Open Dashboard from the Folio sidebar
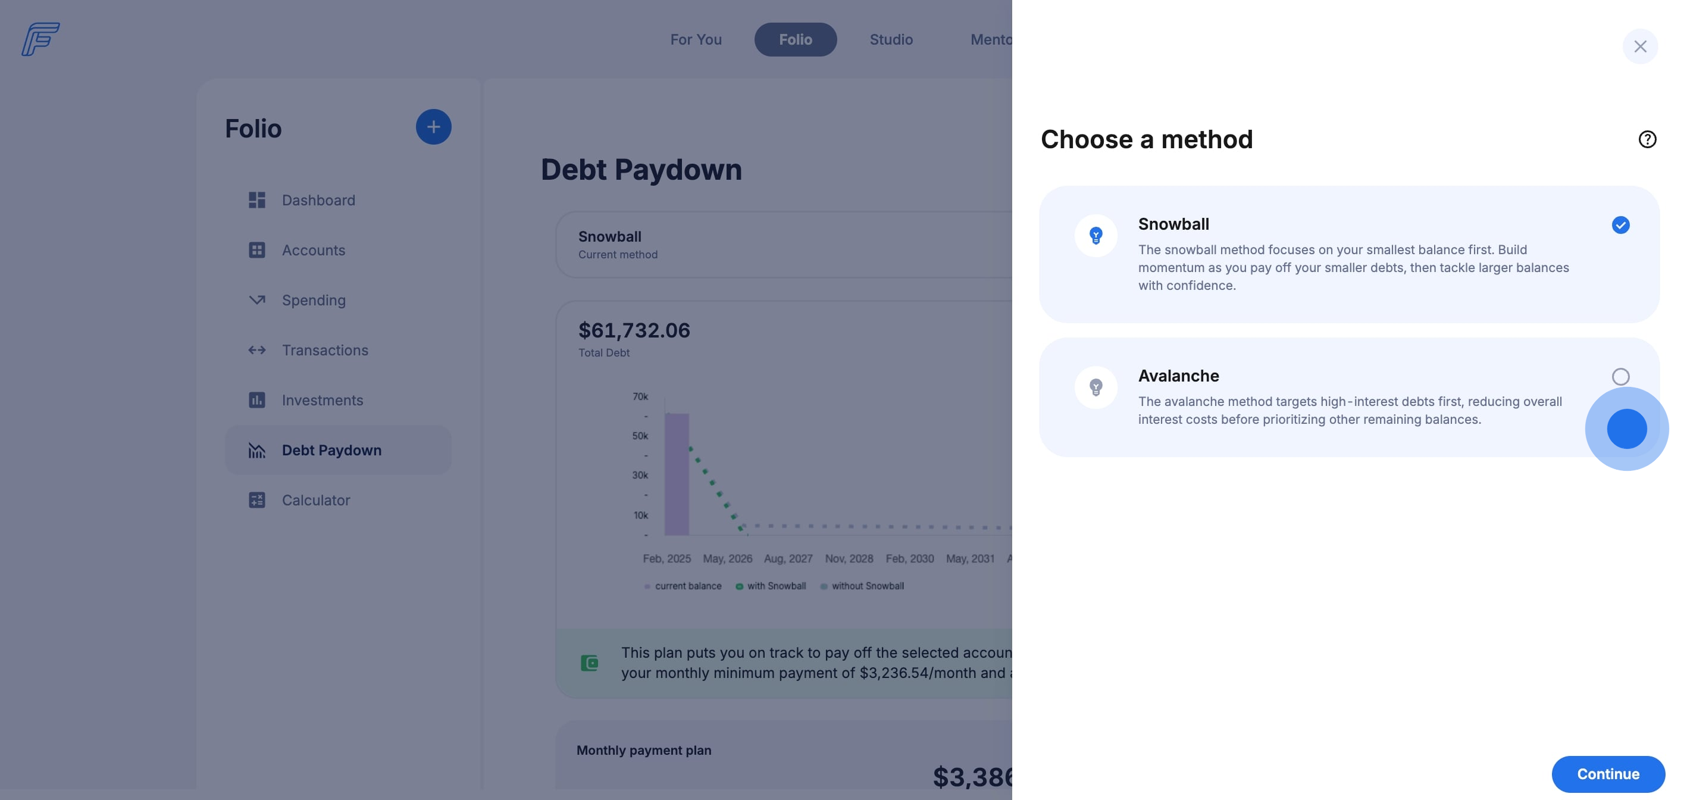 click(x=318, y=201)
